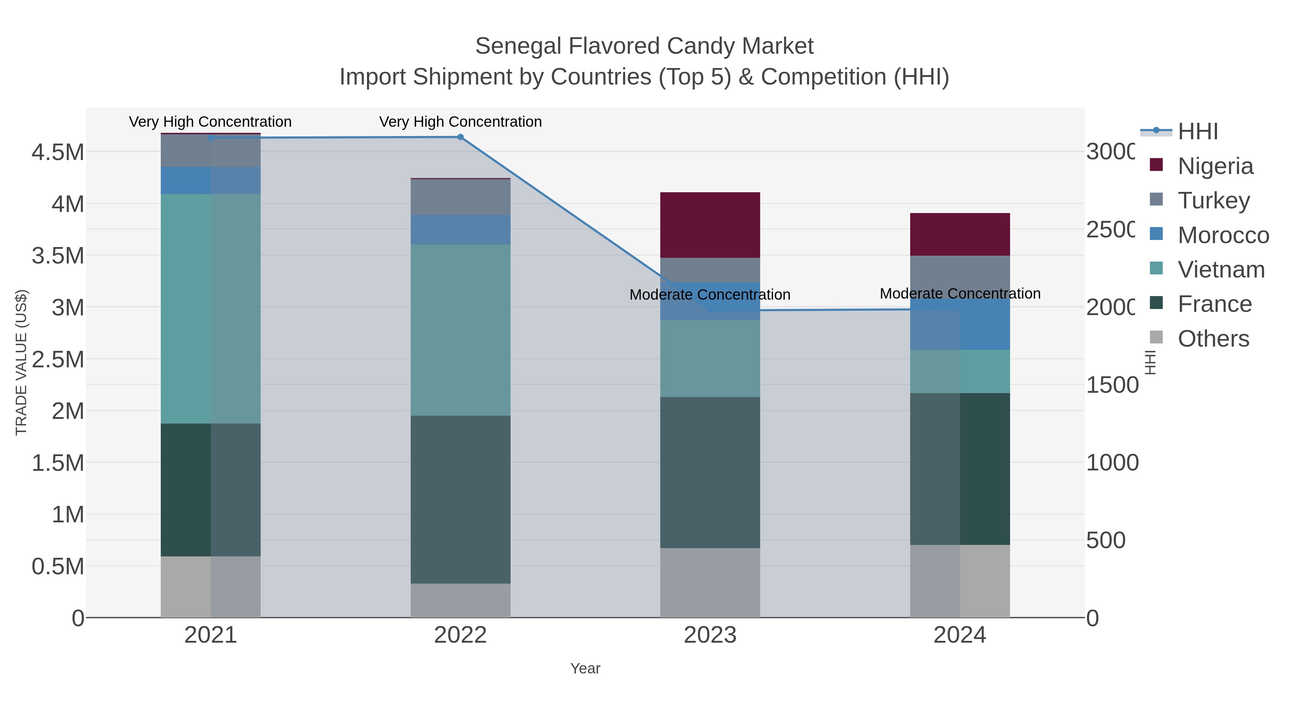Toggle the Turkey legend entry
This screenshot has width=1289, height=725.
(1200, 200)
